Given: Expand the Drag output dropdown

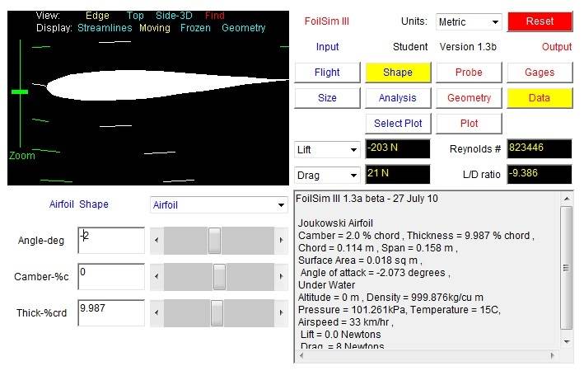Looking at the screenshot, I should (328, 176).
